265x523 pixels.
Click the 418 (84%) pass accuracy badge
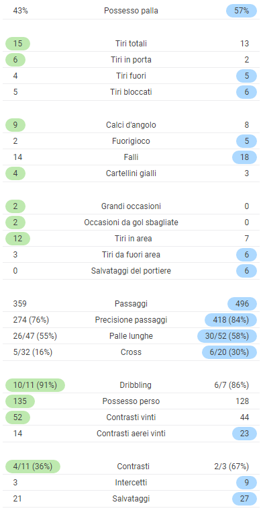click(x=231, y=320)
